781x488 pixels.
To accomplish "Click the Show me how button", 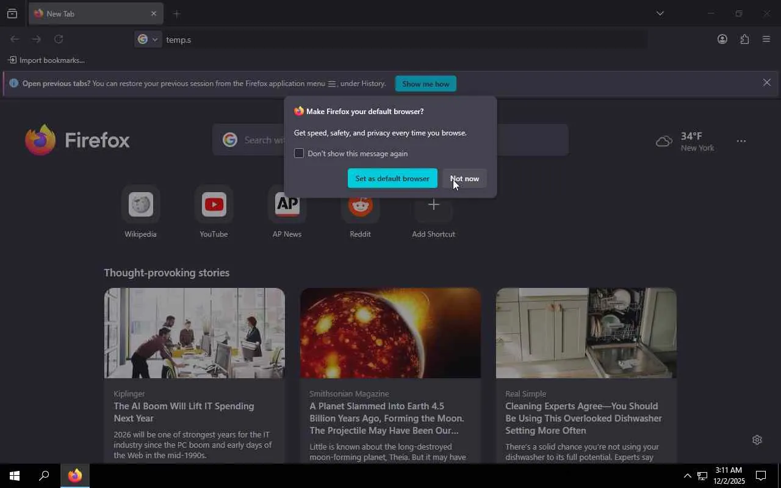I will pyautogui.click(x=426, y=84).
